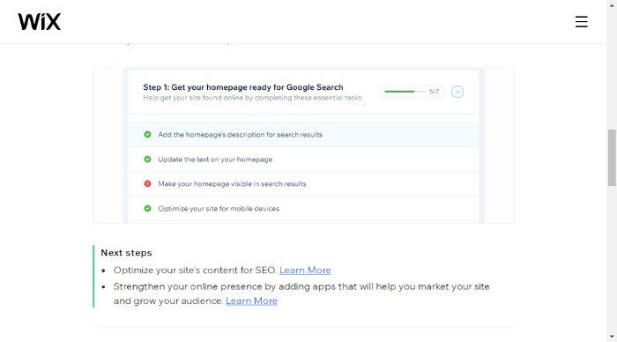
Task: Select "Add the homepage's description for search results"
Action: [x=303, y=135]
